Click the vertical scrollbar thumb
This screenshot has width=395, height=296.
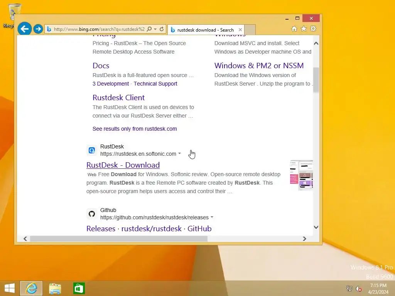[x=316, y=80]
